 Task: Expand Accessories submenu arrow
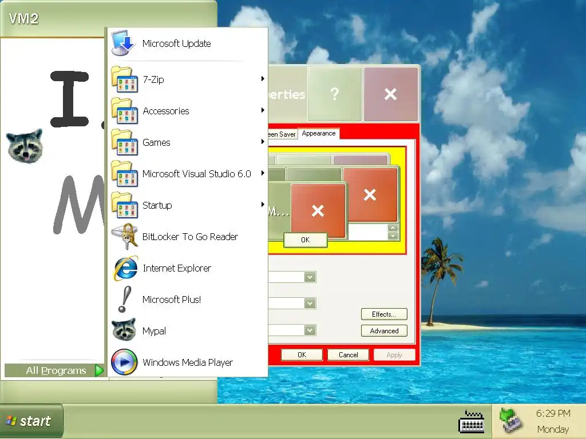click(x=263, y=110)
